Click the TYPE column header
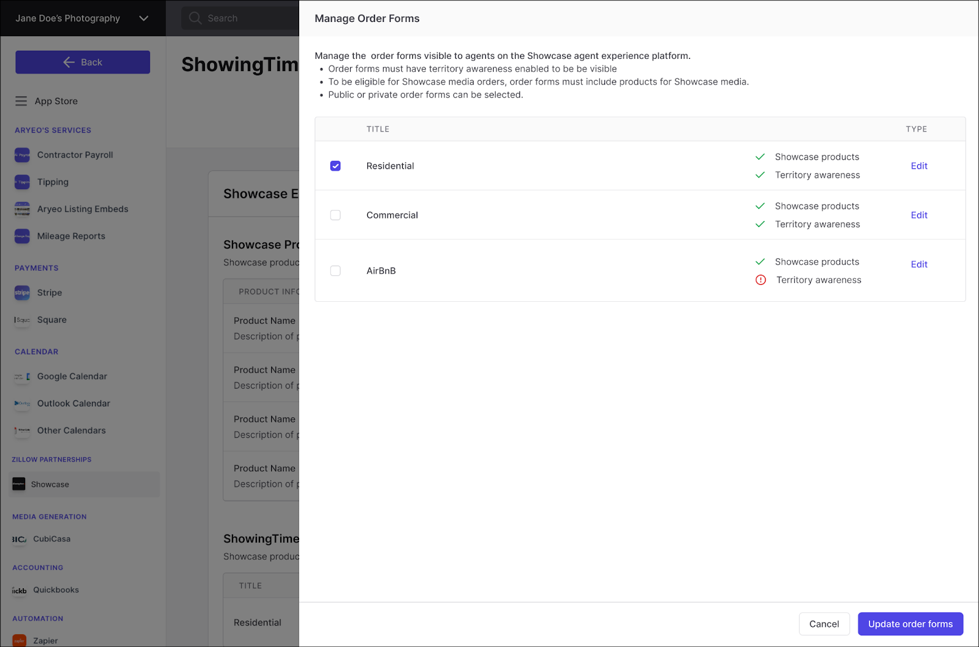The width and height of the screenshot is (979, 647). [917, 129]
